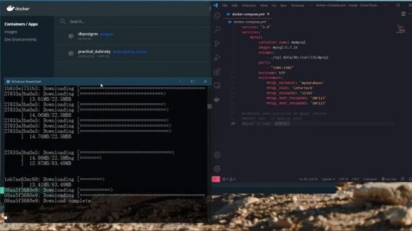Open Dev Environments in Docker Desktop sidebar
Viewport: 412px width, 231px height.
point(21,40)
